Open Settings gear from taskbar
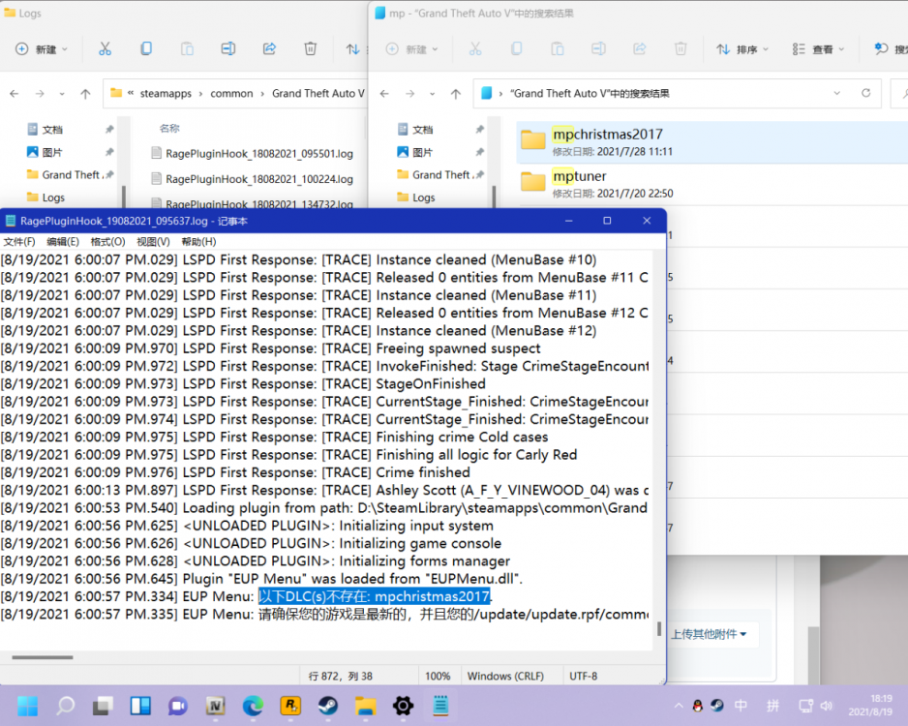Viewport: 908px width, 726px height. (403, 706)
